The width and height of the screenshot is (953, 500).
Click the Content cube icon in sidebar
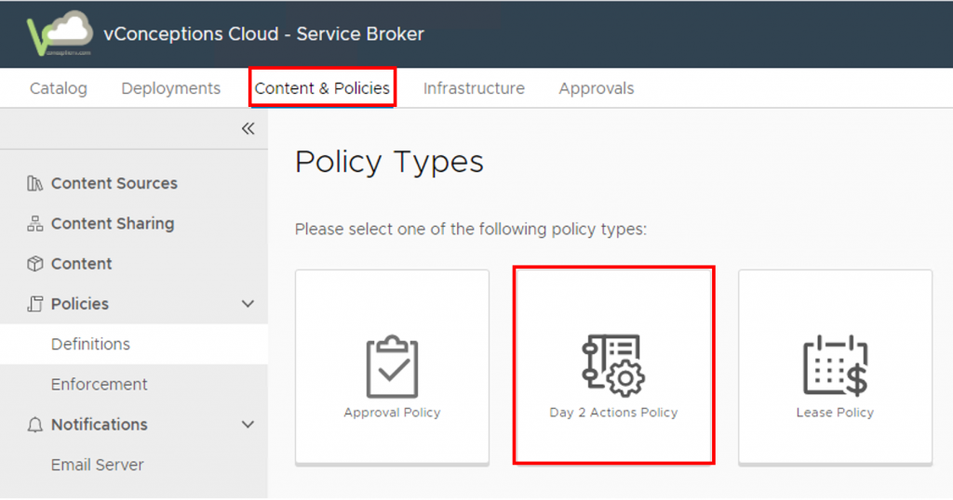tap(35, 264)
